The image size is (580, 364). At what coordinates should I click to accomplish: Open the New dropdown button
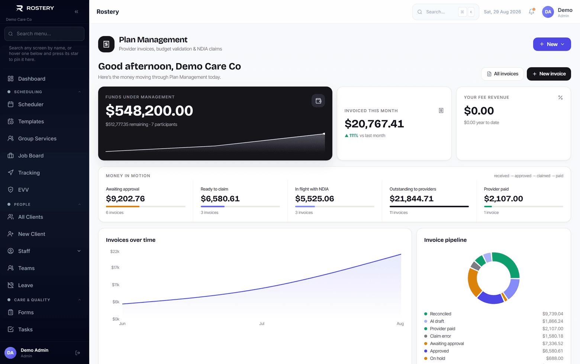pyautogui.click(x=552, y=44)
